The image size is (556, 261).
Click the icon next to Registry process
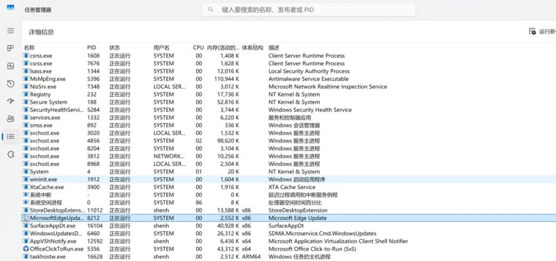pyautogui.click(x=26, y=95)
